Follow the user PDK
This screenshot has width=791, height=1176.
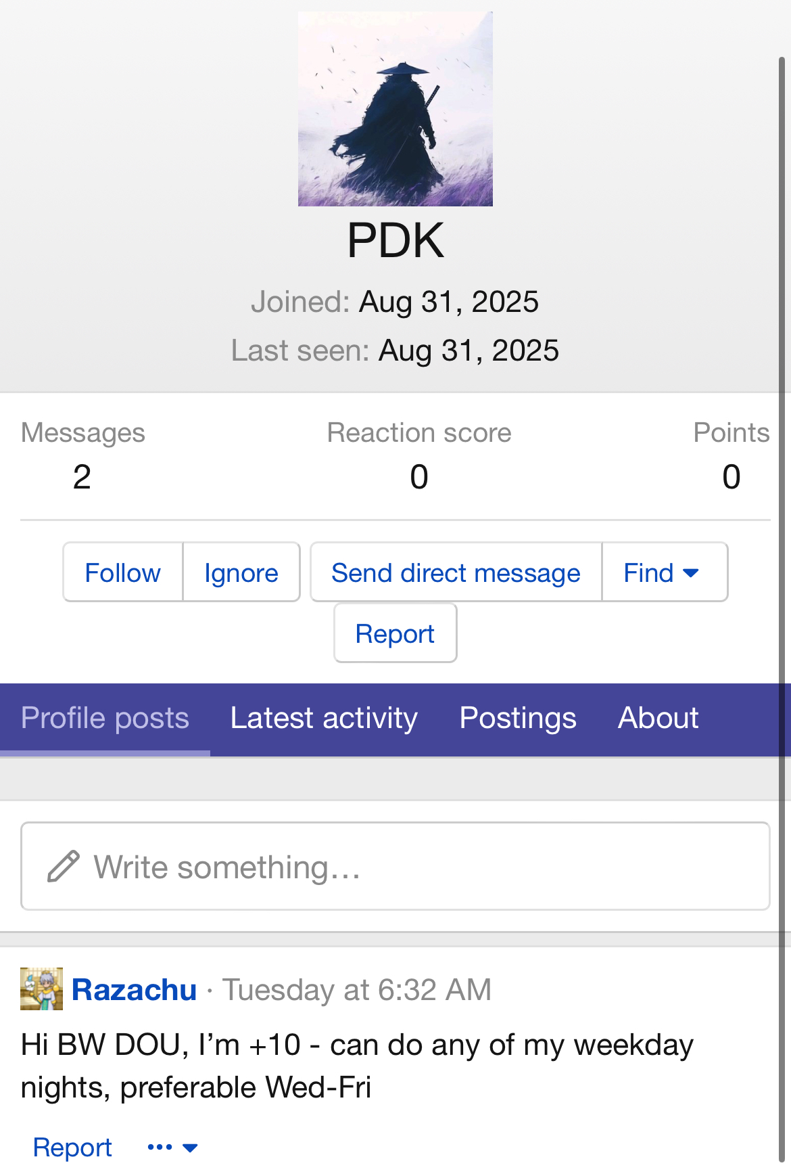(x=123, y=572)
